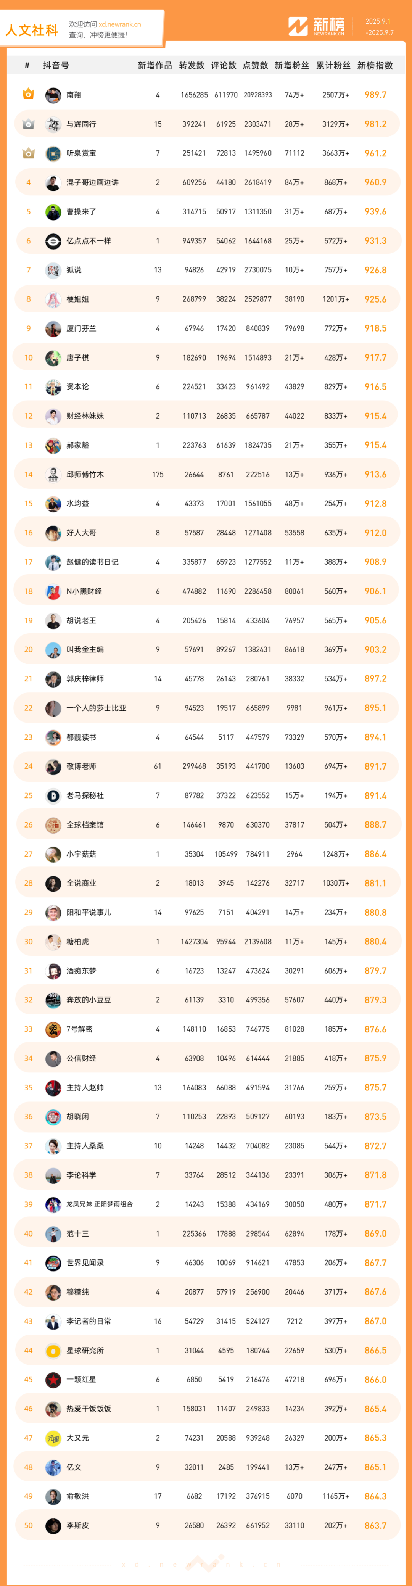Click 一颗红星 red star avatar
412x1586 pixels.
(53, 1380)
